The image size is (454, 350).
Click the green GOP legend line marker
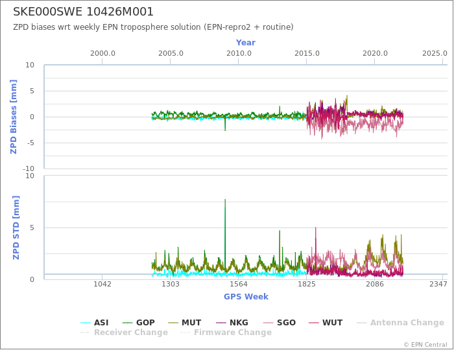pyautogui.click(x=127, y=323)
